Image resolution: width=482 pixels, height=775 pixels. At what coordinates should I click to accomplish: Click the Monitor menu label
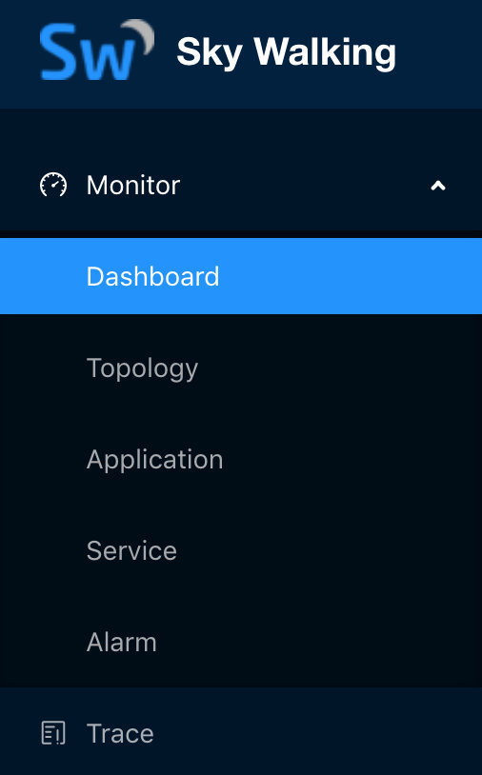click(133, 186)
